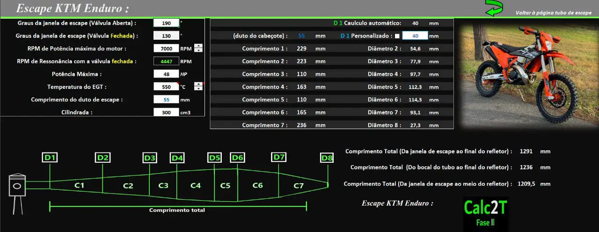
Task: Click the D1 label box on the diagram
Action: (x=50, y=158)
